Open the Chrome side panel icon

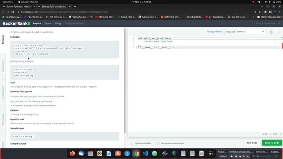pyautogui.click(x=270, y=12)
